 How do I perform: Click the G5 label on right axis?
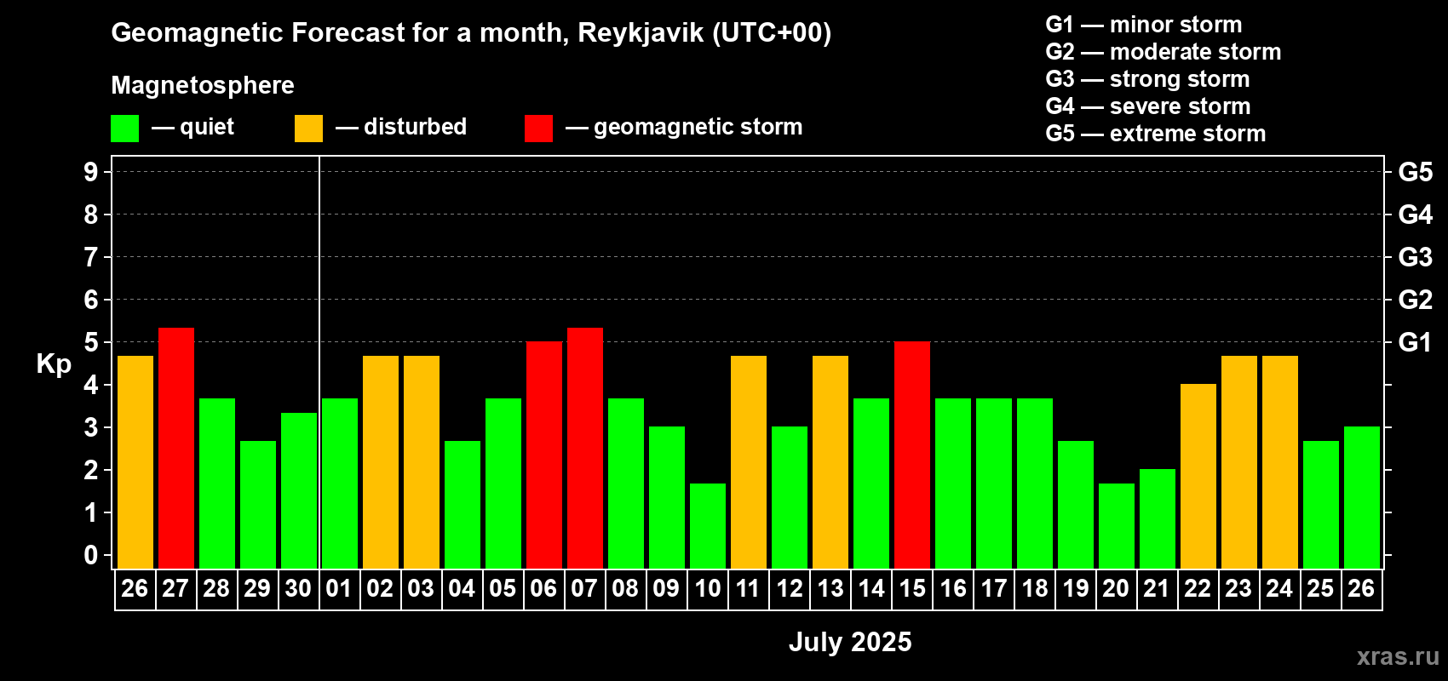1416,172
